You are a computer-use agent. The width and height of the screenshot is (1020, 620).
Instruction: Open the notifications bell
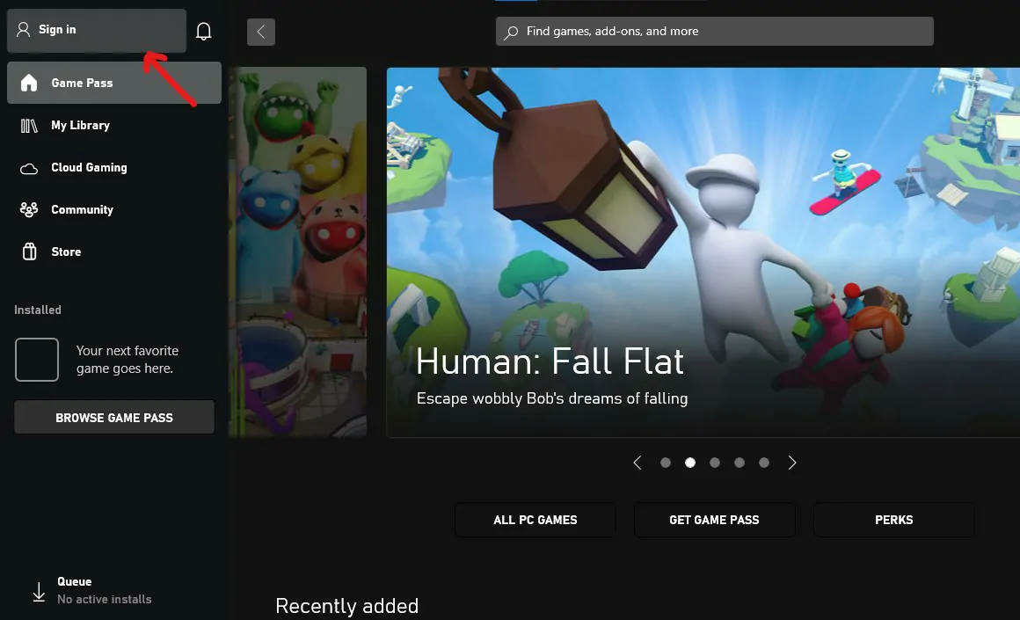204,32
